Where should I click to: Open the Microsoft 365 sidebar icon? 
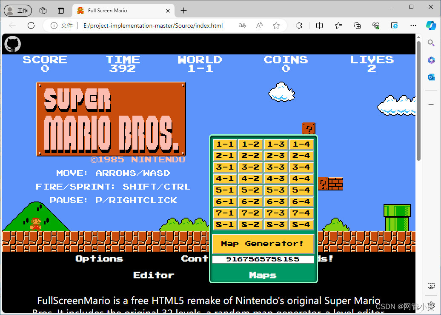click(431, 60)
